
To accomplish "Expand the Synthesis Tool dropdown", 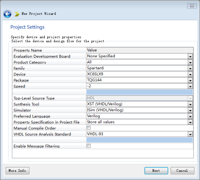I will point(190,104).
